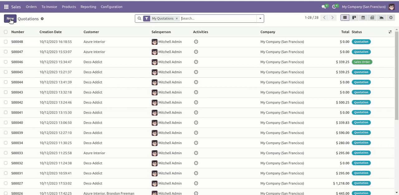Open activity clock for S00042

tap(196, 102)
